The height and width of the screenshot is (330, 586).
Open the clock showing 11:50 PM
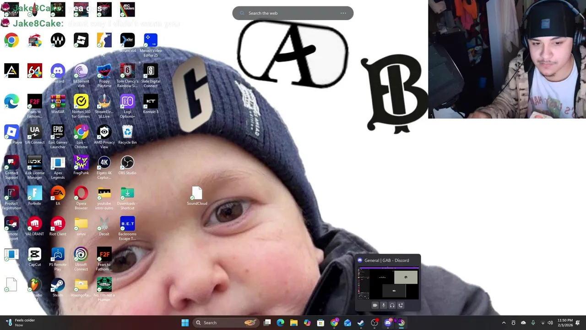(565, 323)
